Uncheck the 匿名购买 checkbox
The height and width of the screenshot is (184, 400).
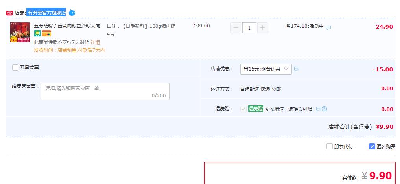(372, 146)
